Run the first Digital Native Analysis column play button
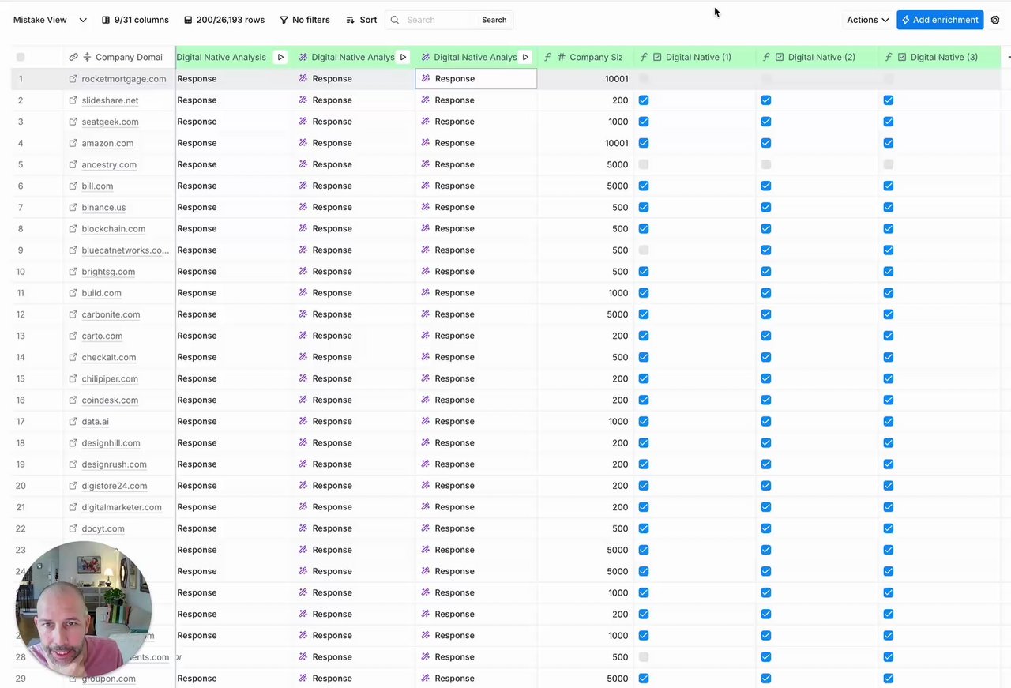This screenshot has width=1011, height=688. 280,57
